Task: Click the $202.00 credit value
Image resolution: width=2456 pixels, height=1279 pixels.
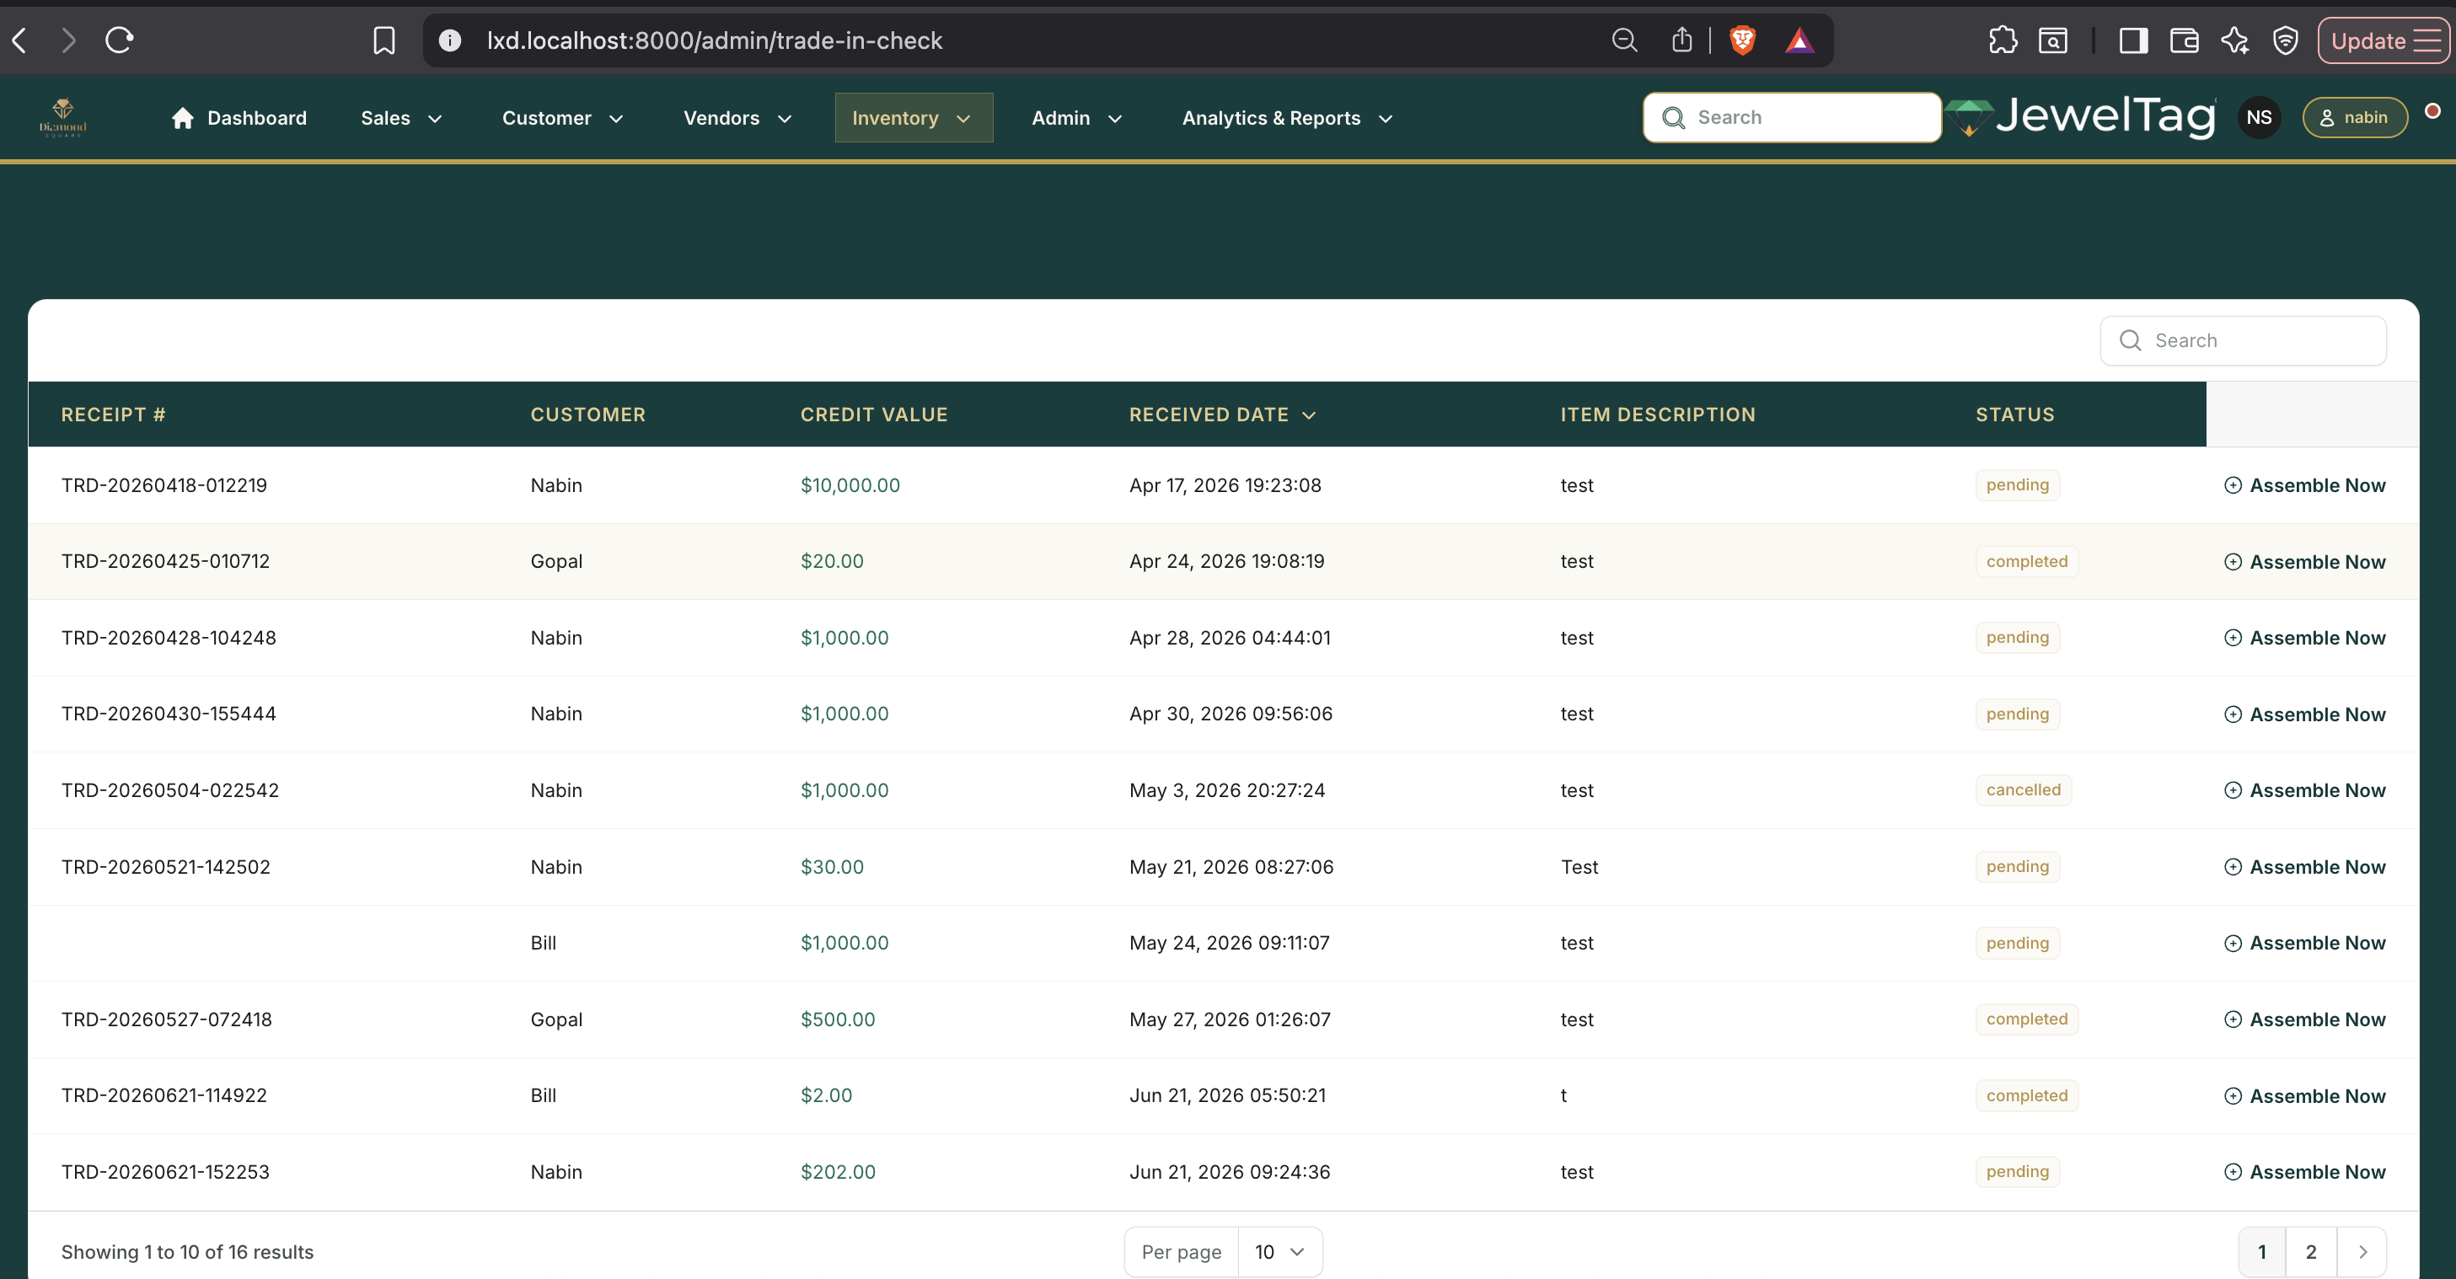Action: coord(838,1172)
